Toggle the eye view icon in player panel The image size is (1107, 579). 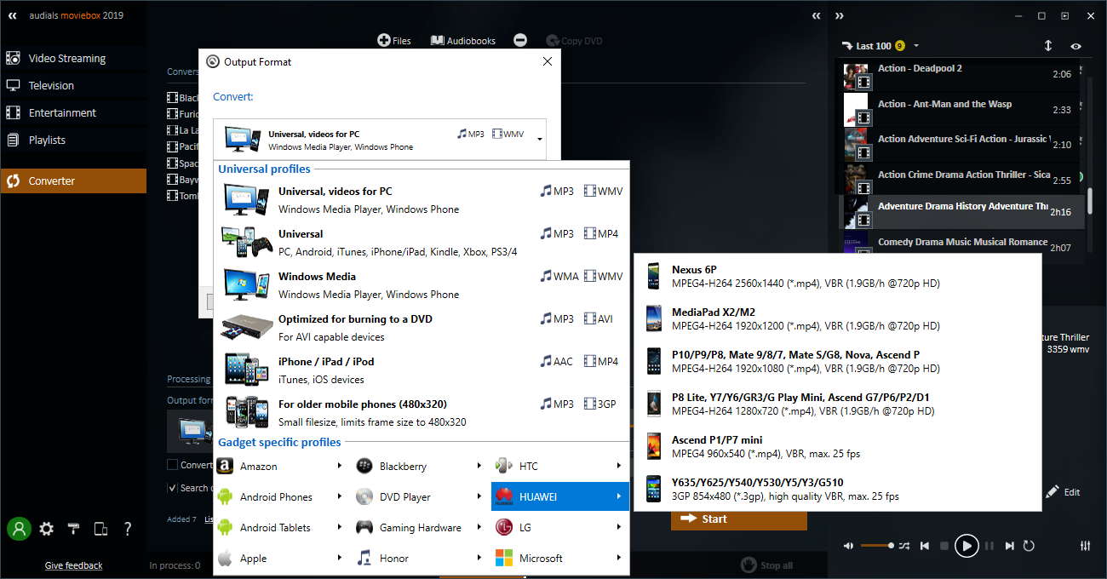(x=1076, y=46)
